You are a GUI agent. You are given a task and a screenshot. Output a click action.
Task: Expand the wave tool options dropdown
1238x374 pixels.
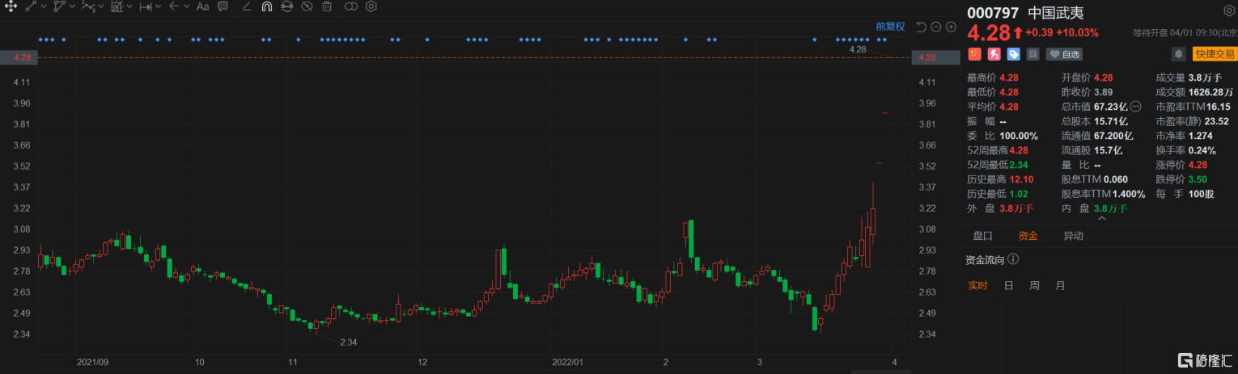tap(100, 6)
